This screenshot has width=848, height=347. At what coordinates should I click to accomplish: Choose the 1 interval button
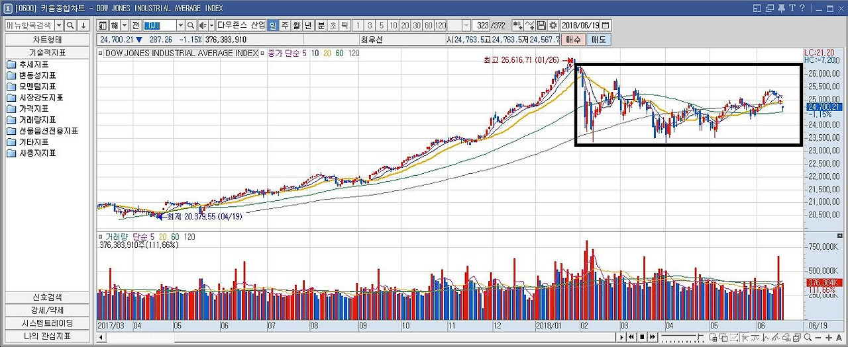358,25
